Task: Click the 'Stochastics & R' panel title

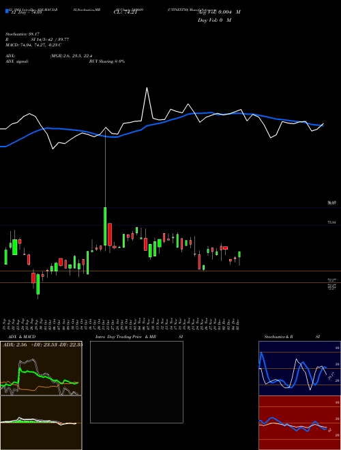Action: click(x=279, y=337)
